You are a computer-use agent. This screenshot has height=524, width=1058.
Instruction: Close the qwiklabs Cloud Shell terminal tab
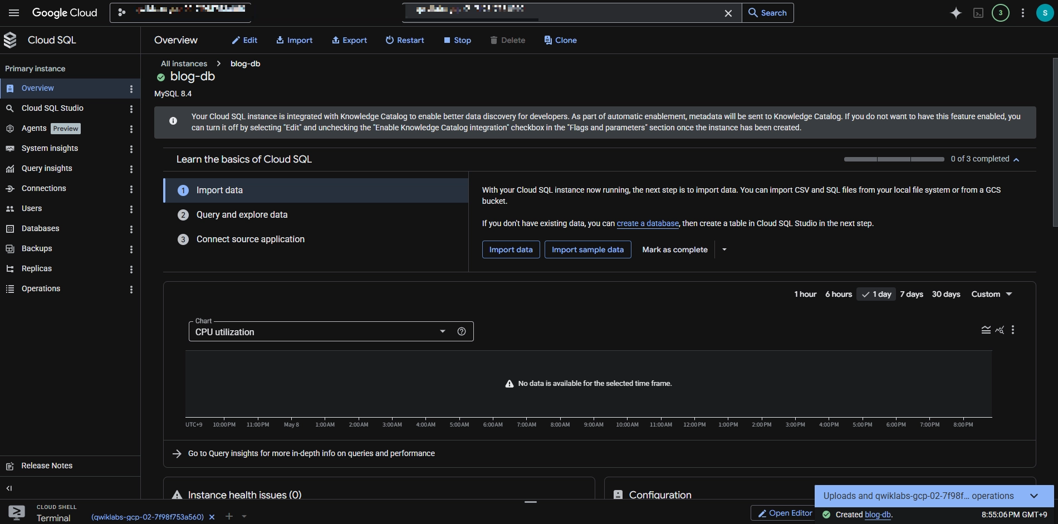[x=212, y=517]
